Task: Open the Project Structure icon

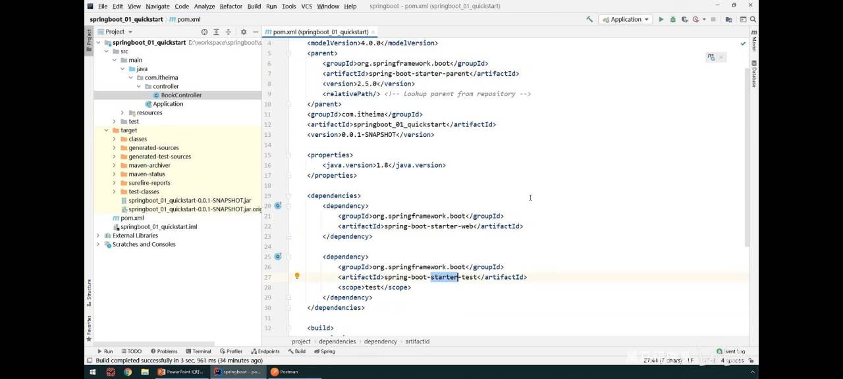Action: [729, 20]
